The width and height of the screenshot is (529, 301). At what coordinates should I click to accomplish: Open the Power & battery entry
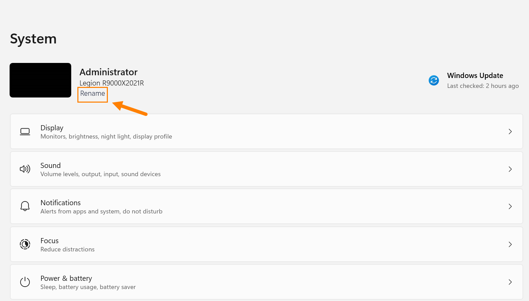click(266, 282)
